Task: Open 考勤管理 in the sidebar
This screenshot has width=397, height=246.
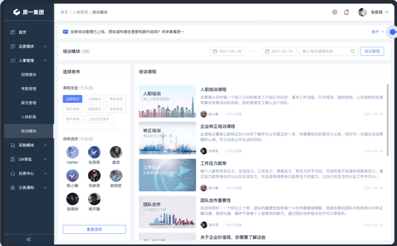Action: click(28, 89)
